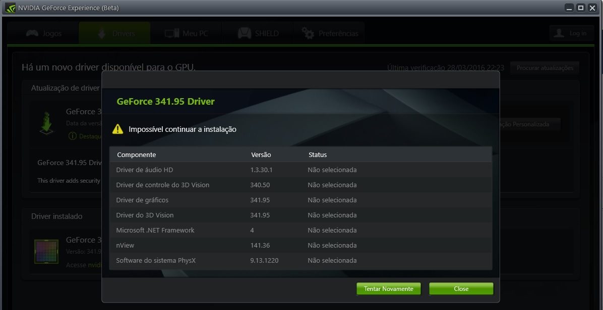The width and height of the screenshot is (603, 310).
Task: Click the download arrow icon on Drivers tab
Action: tap(102, 33)
